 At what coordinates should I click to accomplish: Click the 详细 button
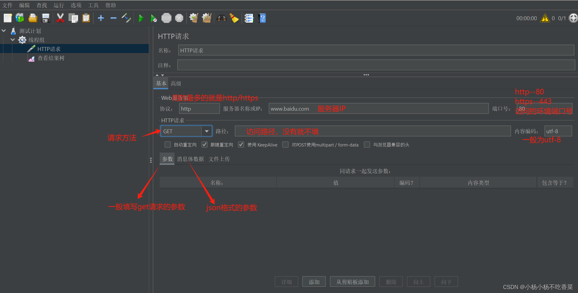286,282
